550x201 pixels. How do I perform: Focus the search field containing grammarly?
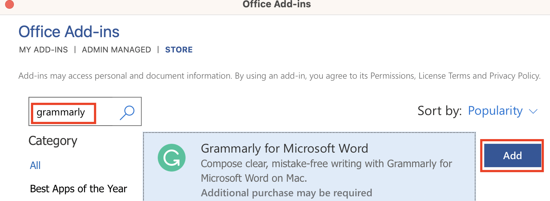coord(85,111)
